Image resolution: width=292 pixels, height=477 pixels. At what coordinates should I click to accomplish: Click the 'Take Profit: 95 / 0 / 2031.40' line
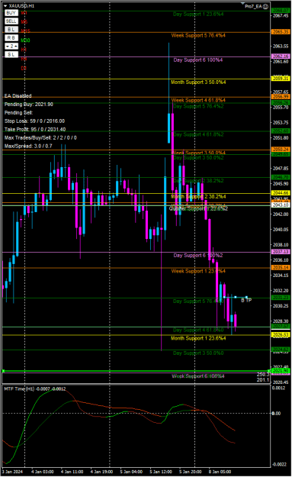click(35, 129)
